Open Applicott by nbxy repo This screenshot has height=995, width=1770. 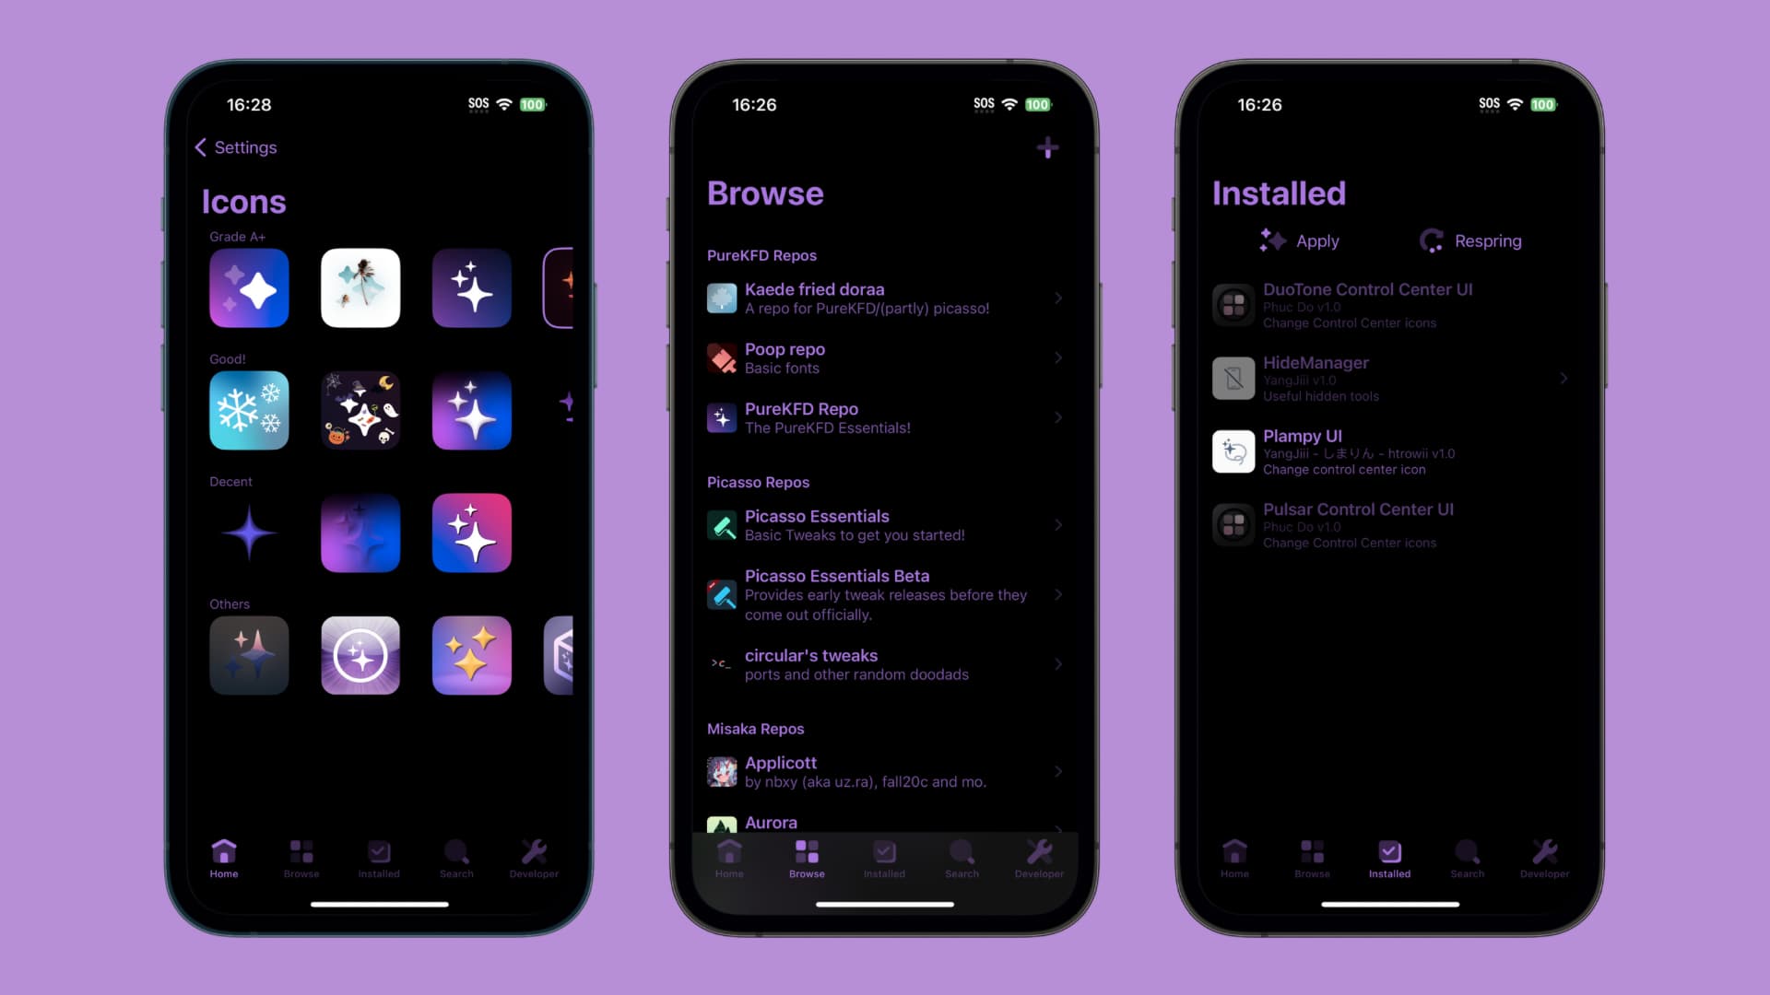point(885,771)
